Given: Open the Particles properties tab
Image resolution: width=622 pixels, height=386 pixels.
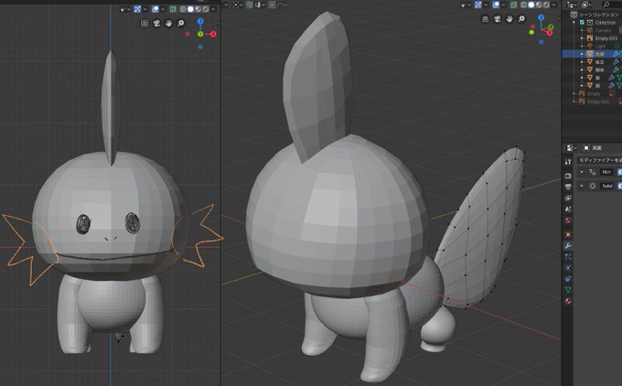Looking at the screenshot, I should point(568,257).
